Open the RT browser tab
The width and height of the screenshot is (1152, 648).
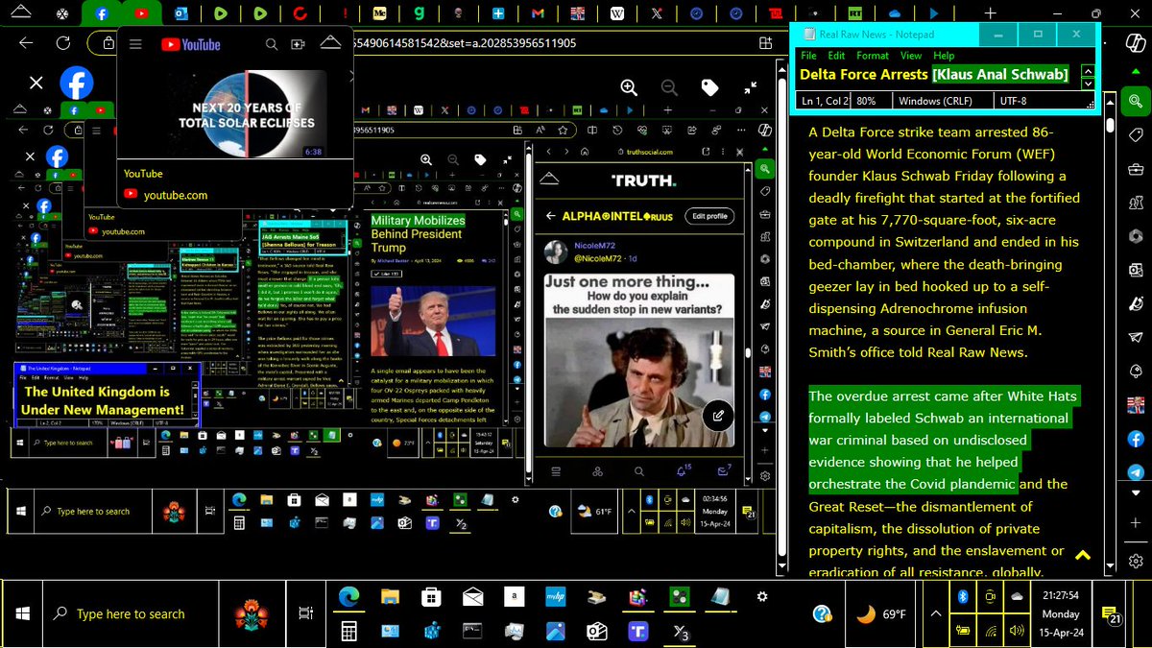854,13
